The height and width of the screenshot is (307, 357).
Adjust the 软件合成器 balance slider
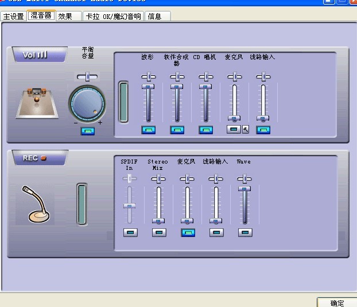(x=177, y=77)
